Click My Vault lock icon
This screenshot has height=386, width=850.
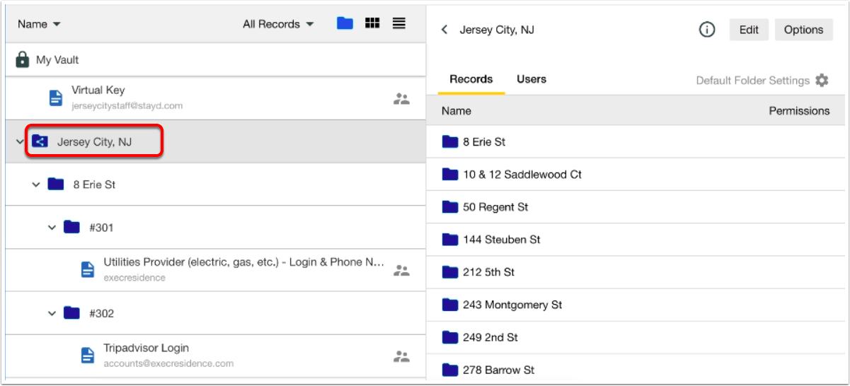tap(23, 59)
